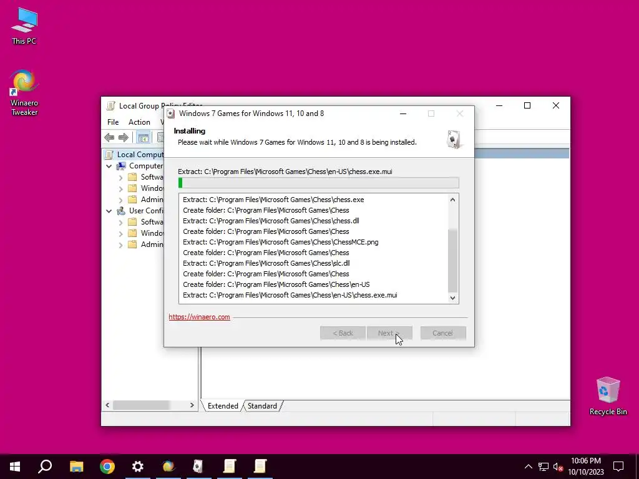Select log line creating Chess\en-US folder
639x479 pixels.
pos(276,284)
